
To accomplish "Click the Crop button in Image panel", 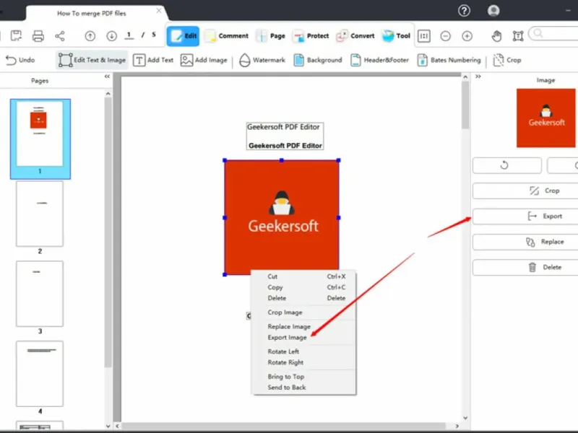I will (x=526, y=191).
